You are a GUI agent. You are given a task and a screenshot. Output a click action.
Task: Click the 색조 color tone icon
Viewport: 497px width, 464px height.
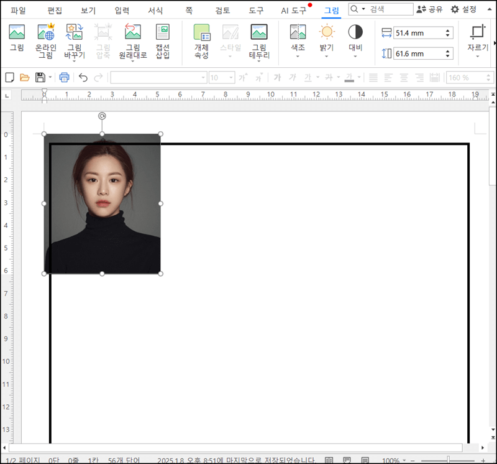[298, 32]
